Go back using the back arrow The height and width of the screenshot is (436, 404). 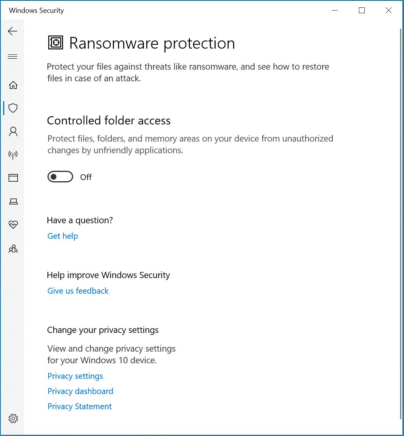pos(12,32)
